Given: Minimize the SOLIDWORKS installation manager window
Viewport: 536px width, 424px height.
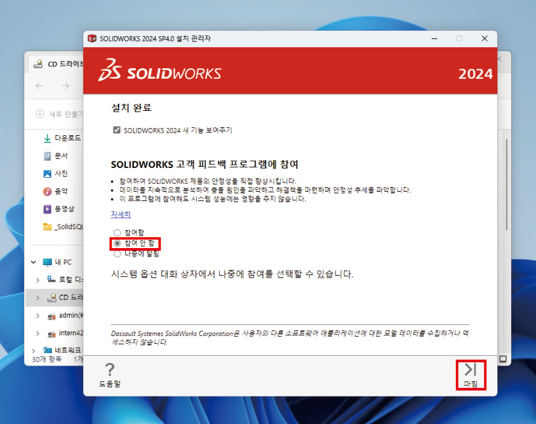Looking at the screenshot, I should point(434,39).
